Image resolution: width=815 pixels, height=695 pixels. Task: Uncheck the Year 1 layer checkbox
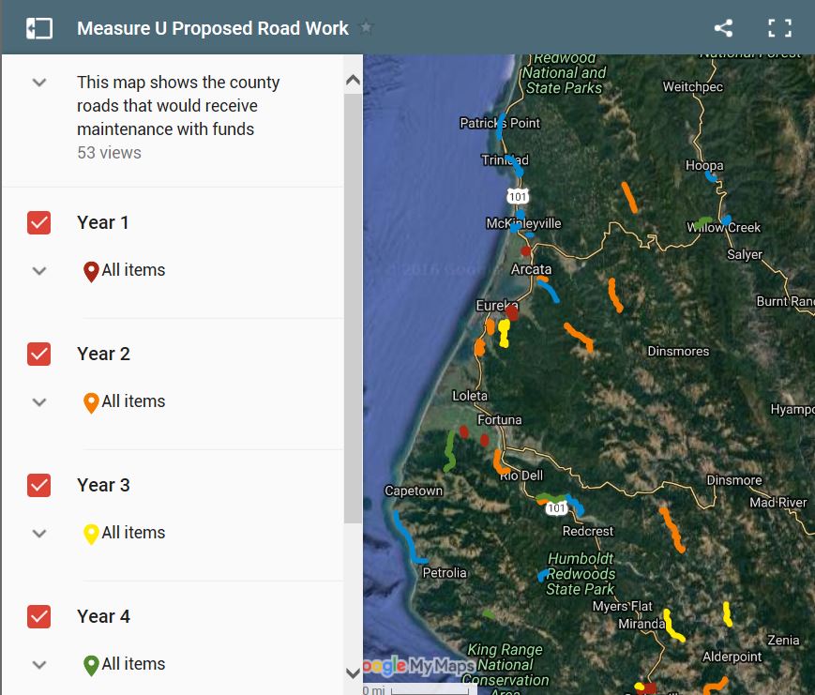click(38, 222)
